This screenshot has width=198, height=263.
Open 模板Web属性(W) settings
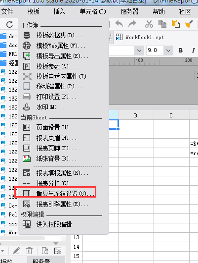pyautogui.click(x=61, y=46)
